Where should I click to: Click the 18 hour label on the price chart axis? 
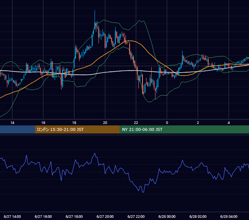pyautogui.click(x=74, y=123)
